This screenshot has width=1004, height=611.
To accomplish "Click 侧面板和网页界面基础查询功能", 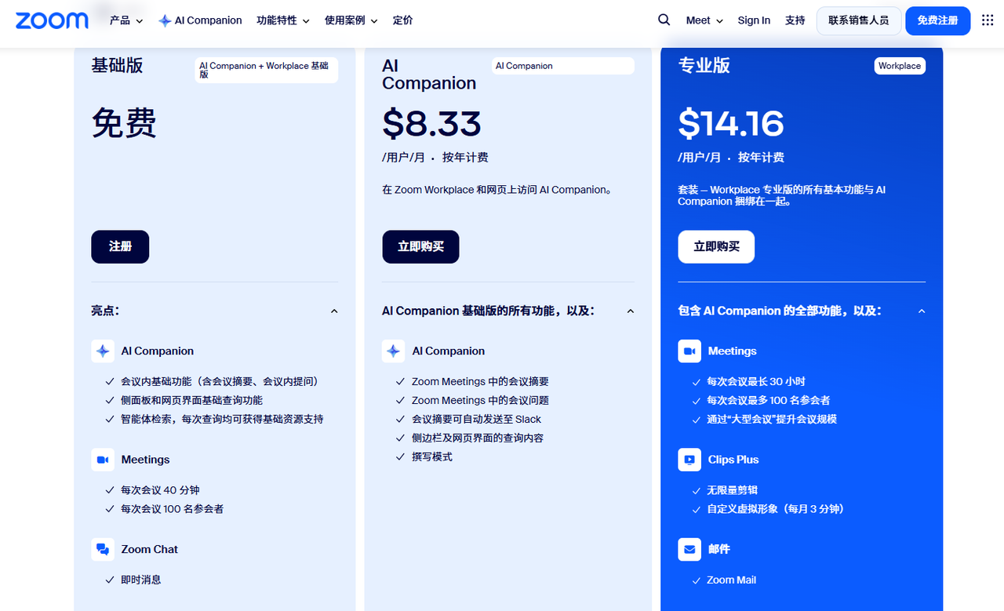I will (x=191, y=401).
